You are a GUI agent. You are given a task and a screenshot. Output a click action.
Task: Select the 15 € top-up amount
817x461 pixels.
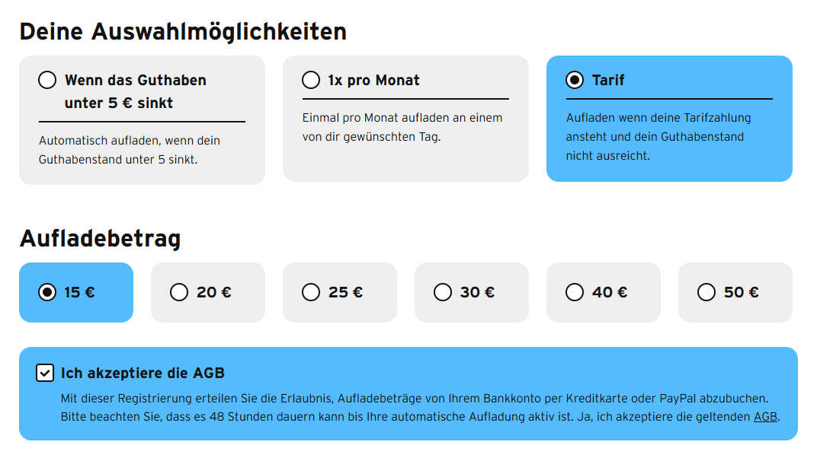click(x=76, y=292)
